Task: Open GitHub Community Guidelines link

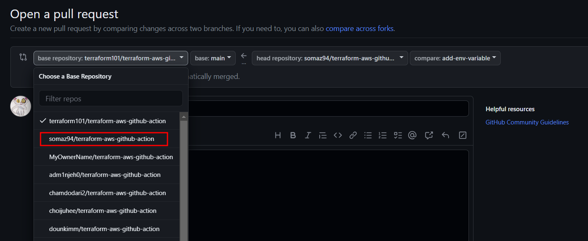Action: [x=527, y=122]
